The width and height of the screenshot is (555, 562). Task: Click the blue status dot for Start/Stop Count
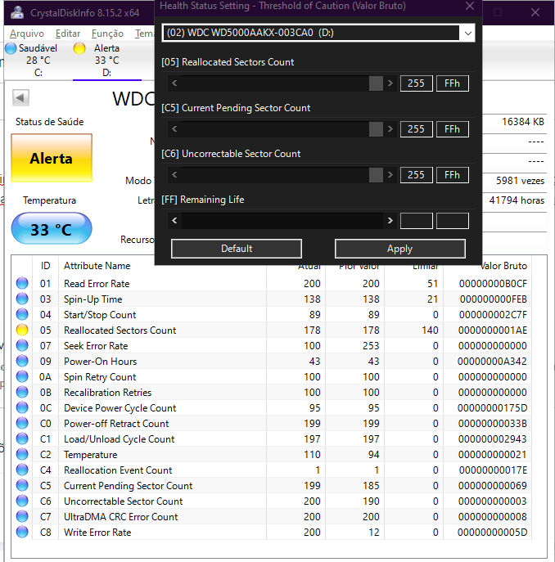pos(22,314)
